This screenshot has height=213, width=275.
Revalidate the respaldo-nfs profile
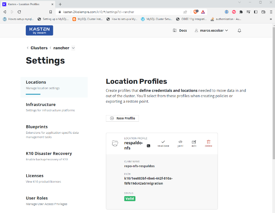(x=163, y=143)
